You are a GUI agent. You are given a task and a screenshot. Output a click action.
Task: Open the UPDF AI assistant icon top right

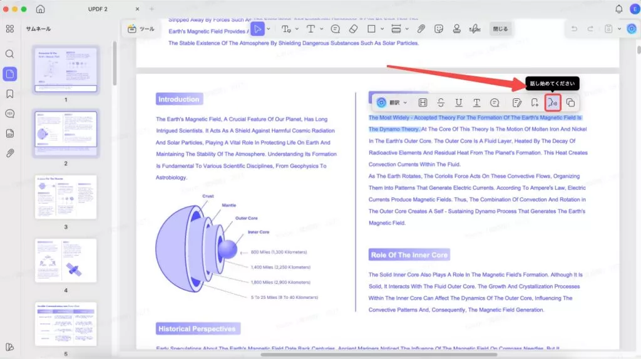coord(632,29)
